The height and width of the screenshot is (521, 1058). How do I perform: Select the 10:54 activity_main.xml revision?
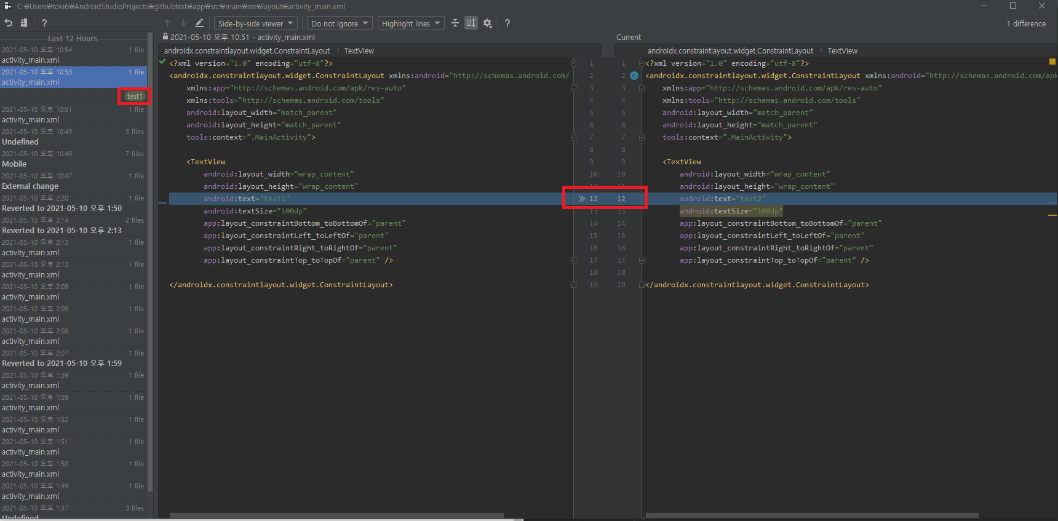73,55
